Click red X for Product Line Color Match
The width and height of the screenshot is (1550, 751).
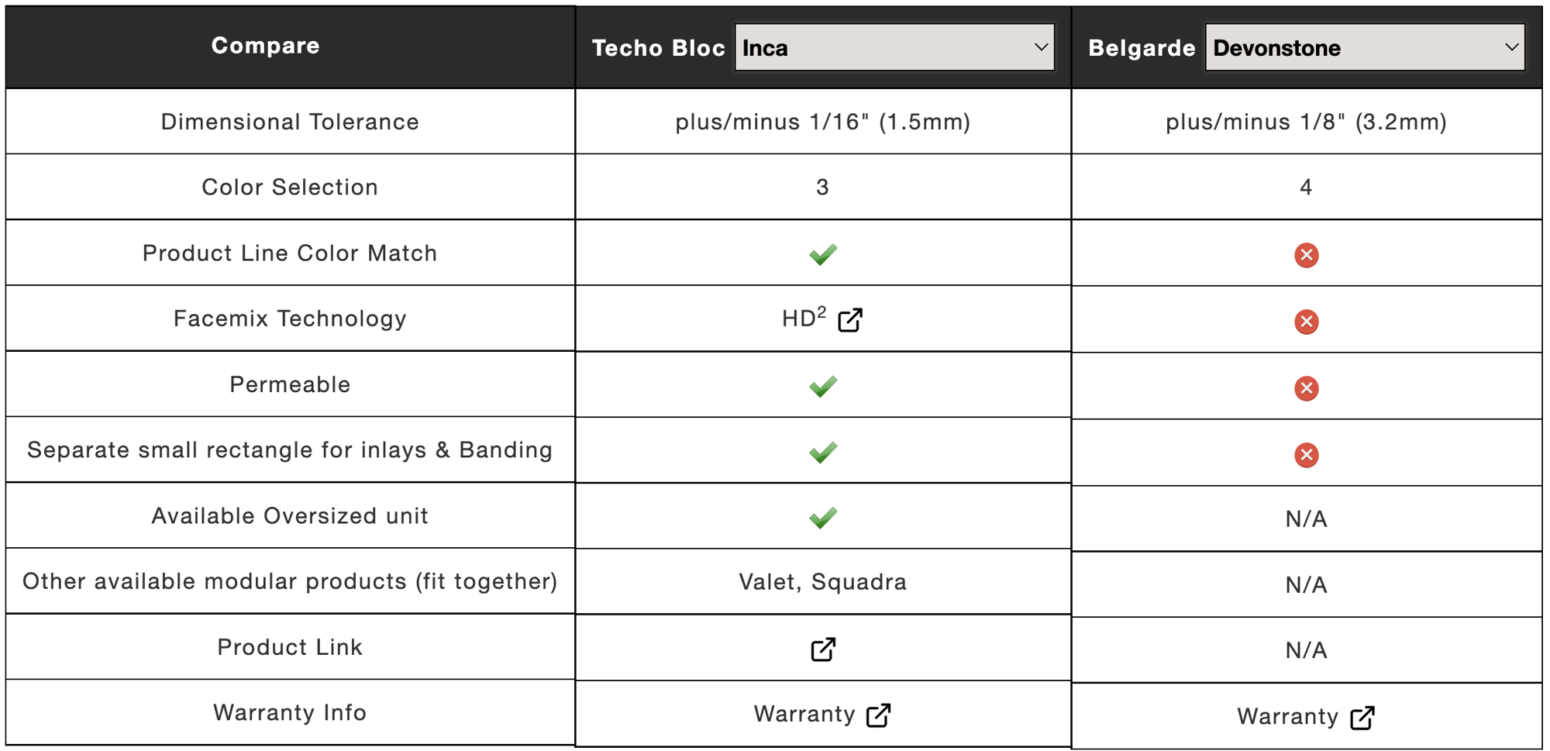(x=1306, y=255)
